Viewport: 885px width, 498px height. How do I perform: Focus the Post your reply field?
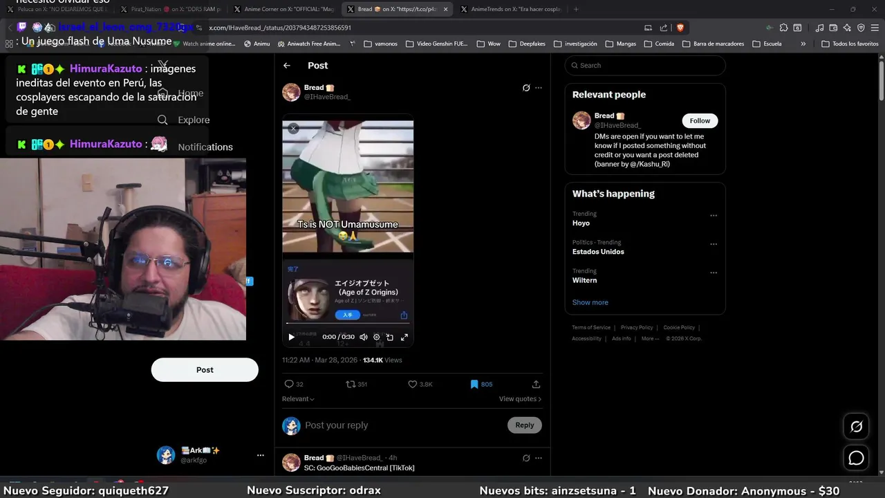[401, 425]
